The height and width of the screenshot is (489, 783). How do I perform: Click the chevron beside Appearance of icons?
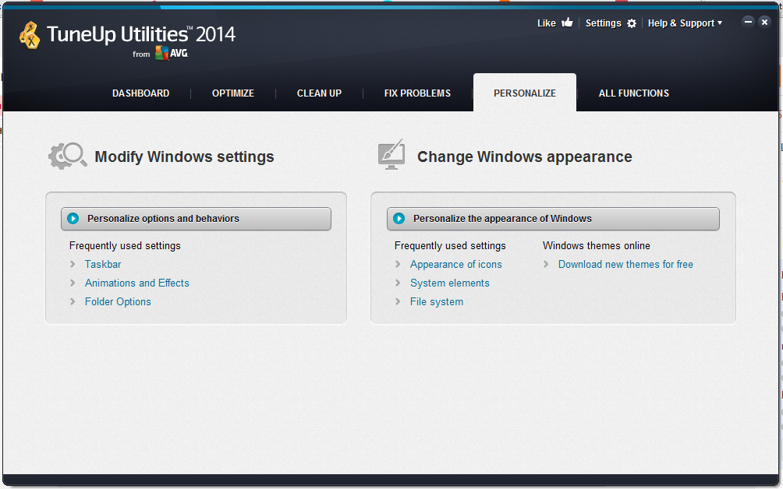(x=398, y=264)
